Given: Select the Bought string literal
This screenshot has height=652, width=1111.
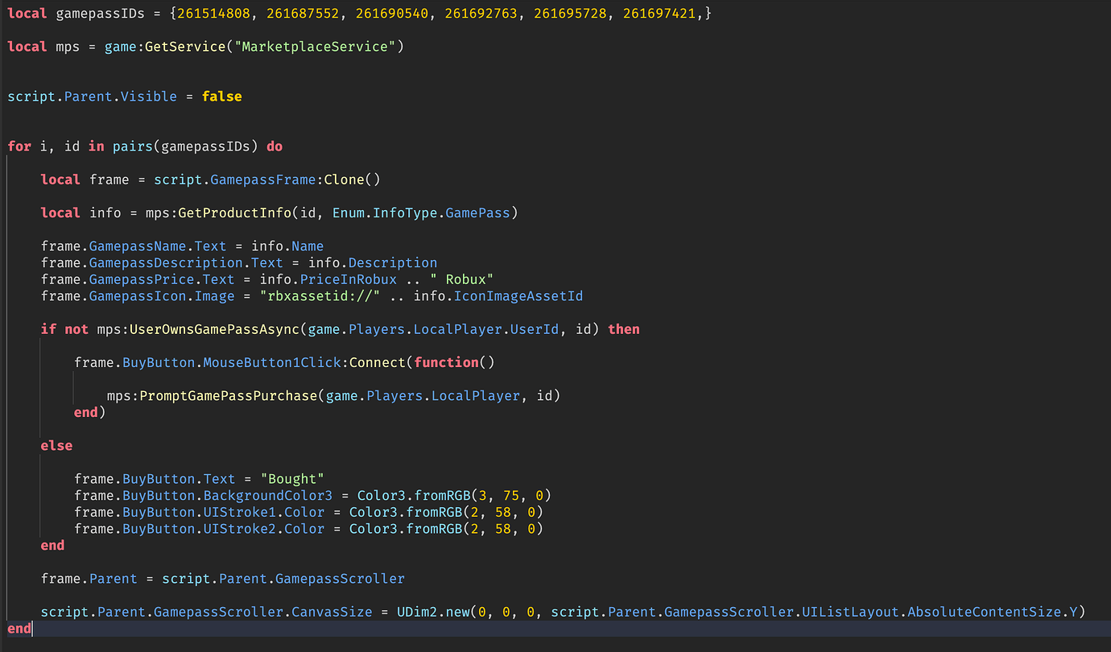Looking at the screenshot, I should [x=291, y=478].
